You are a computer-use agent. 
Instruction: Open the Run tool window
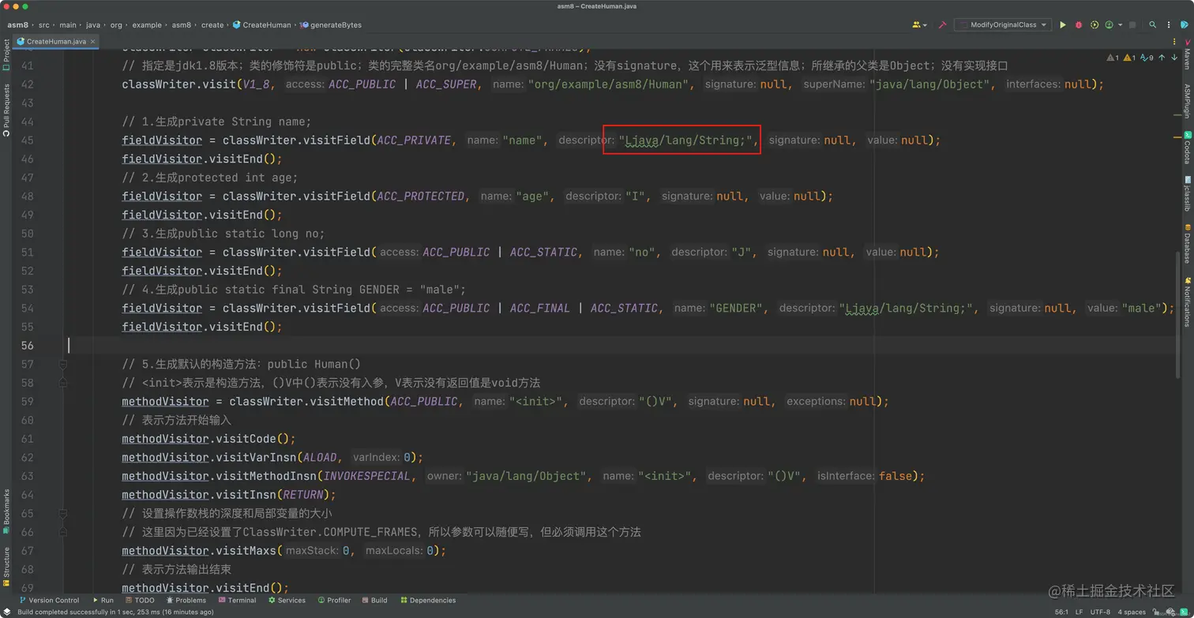point(103,601)
